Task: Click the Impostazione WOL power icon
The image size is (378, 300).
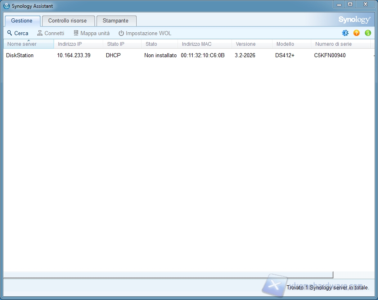Action: (x=121, y=33)
